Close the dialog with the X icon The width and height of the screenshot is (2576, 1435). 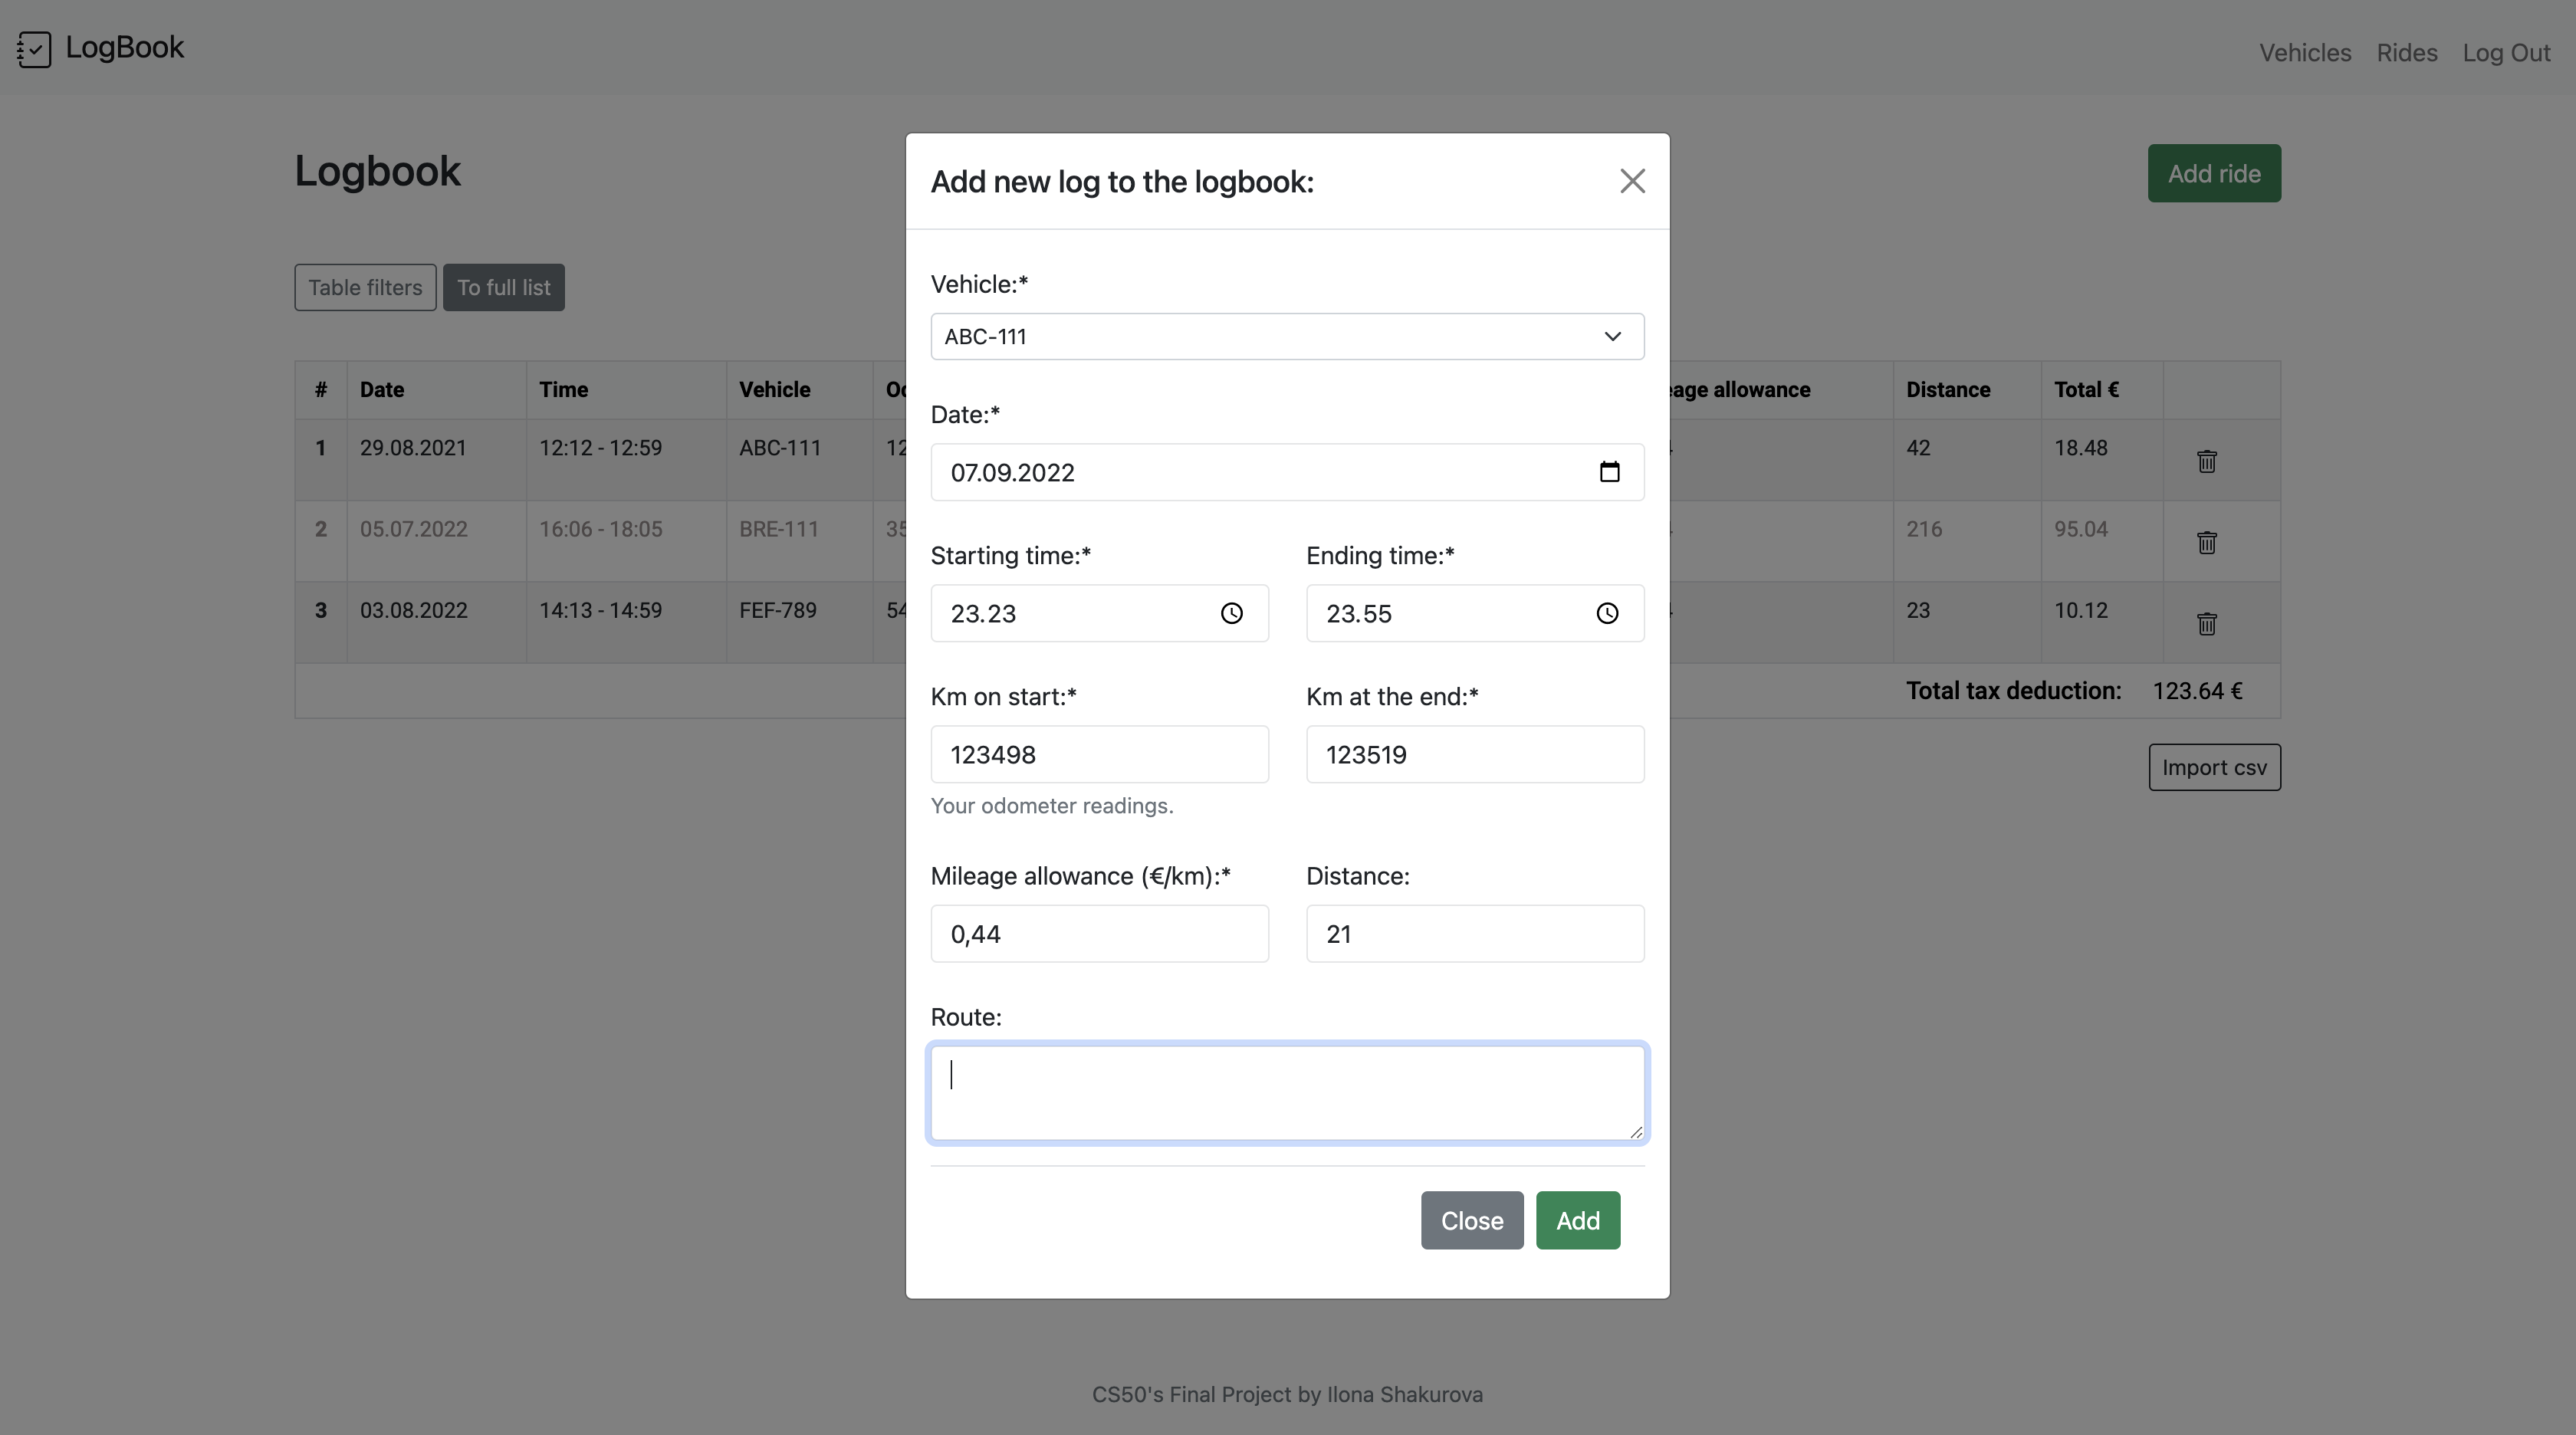[1632, 181]
